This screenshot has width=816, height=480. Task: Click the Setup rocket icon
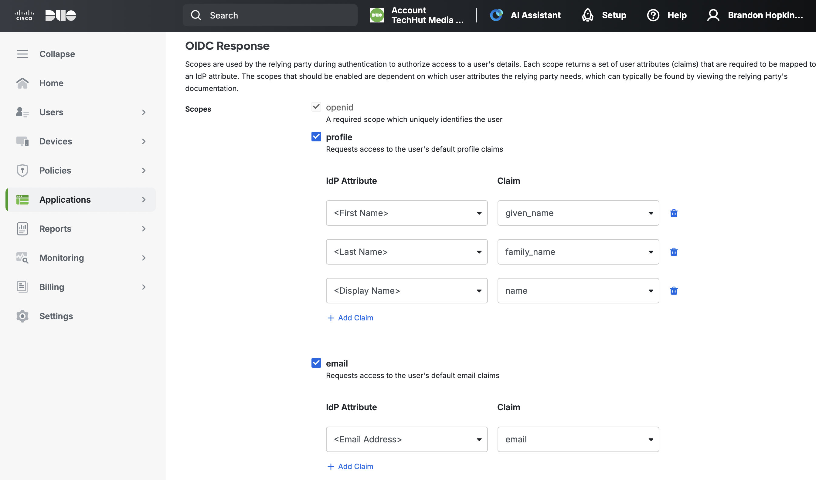point(588,15)
